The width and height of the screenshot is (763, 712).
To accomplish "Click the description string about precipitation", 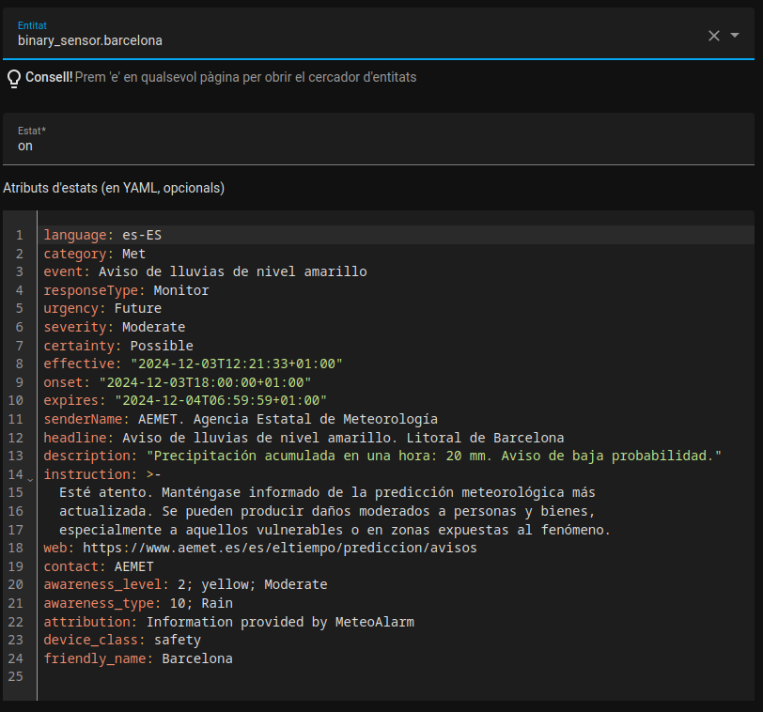I will click(x=433, y=456).
